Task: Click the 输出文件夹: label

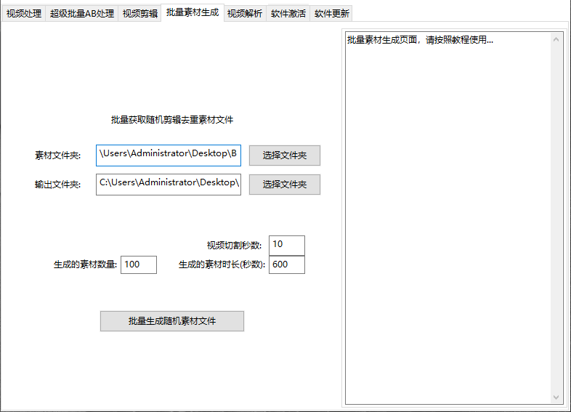Action: (x=58, y=185)
